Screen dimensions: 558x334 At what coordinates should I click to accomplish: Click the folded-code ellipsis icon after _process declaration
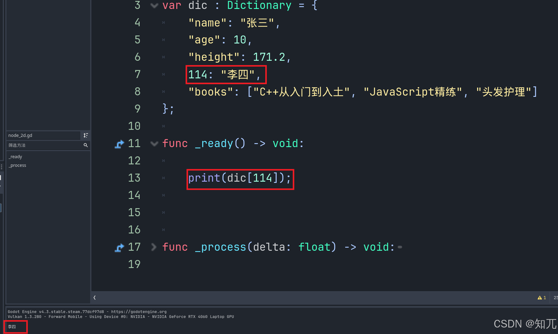[400, 247]
